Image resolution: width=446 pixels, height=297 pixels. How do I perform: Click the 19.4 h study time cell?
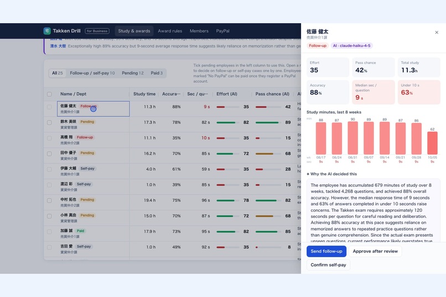149,200
